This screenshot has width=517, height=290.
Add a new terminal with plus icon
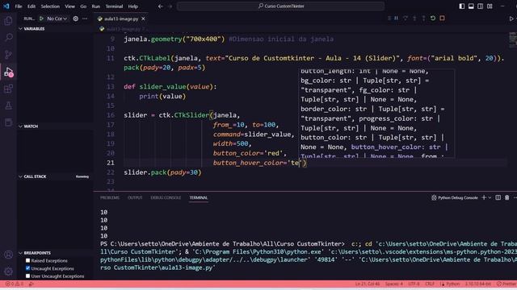click(484, 197)
